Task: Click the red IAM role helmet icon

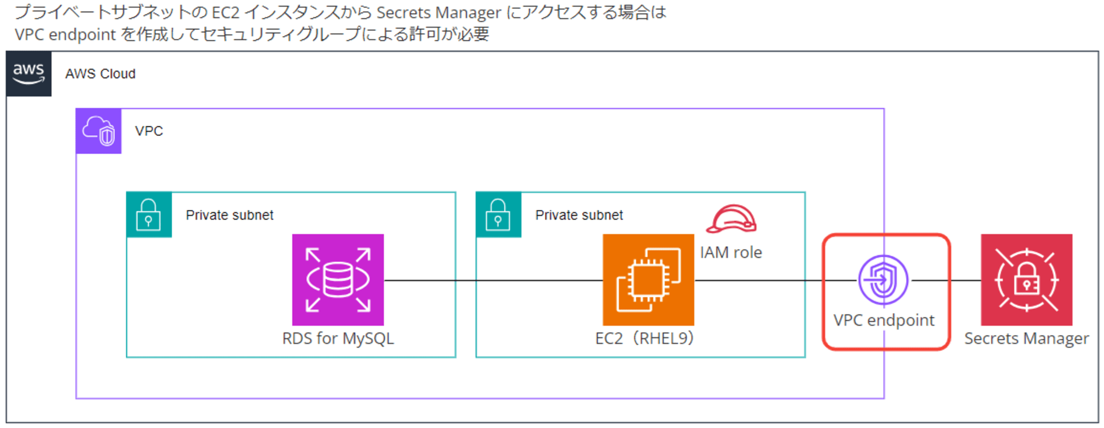Action: pyautogui.click(x=731, y=219)
